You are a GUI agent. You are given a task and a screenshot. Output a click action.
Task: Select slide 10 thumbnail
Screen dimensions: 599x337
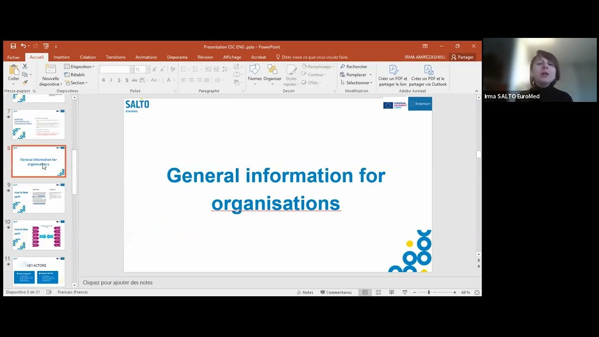[x=39, y=235]
